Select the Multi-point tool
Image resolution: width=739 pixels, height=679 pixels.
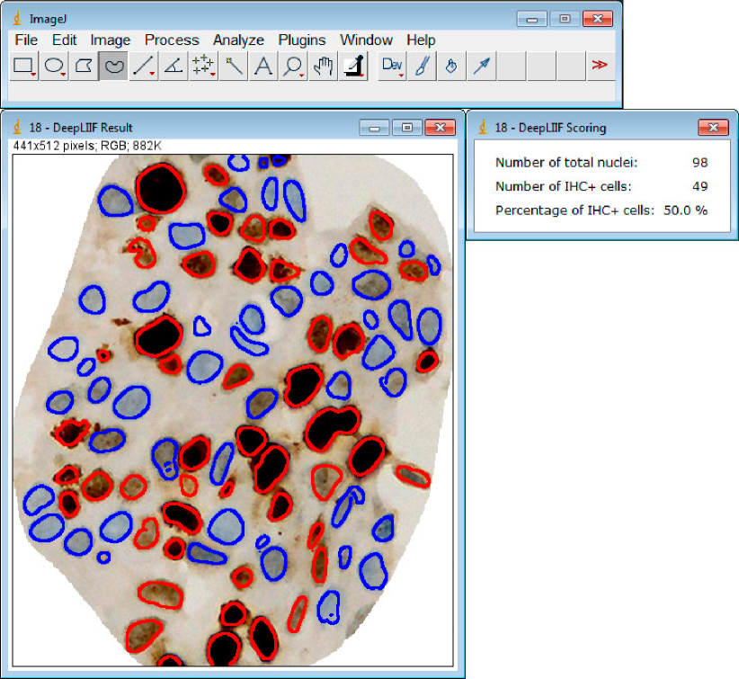[203, 66]
